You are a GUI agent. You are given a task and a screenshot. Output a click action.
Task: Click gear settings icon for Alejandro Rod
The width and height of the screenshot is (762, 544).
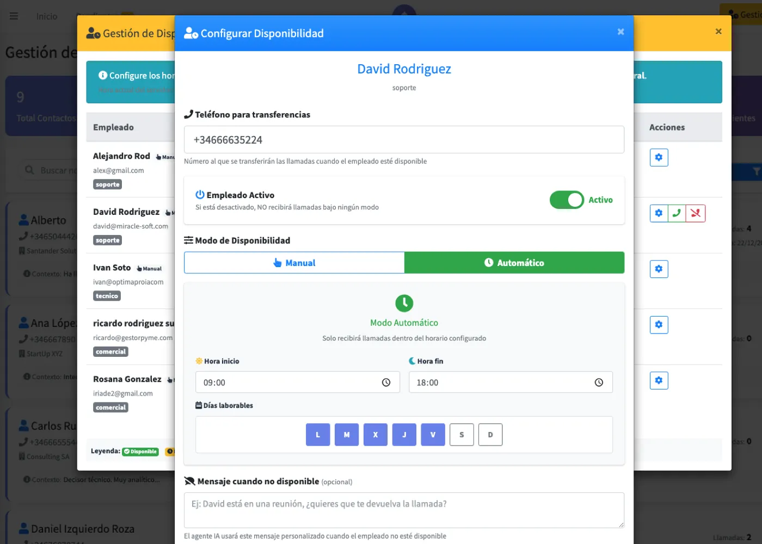pyautogui.click(x=659, y=158)
